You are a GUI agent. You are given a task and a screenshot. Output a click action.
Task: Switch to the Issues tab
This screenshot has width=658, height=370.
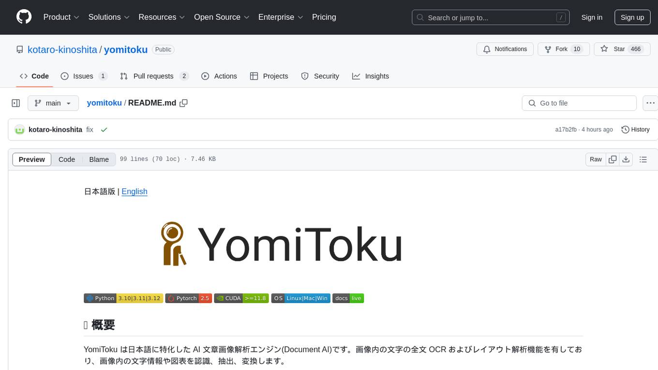coord(84,76)
